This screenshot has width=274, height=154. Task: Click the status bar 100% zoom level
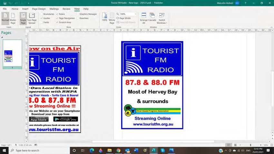(x=266, y=145)
